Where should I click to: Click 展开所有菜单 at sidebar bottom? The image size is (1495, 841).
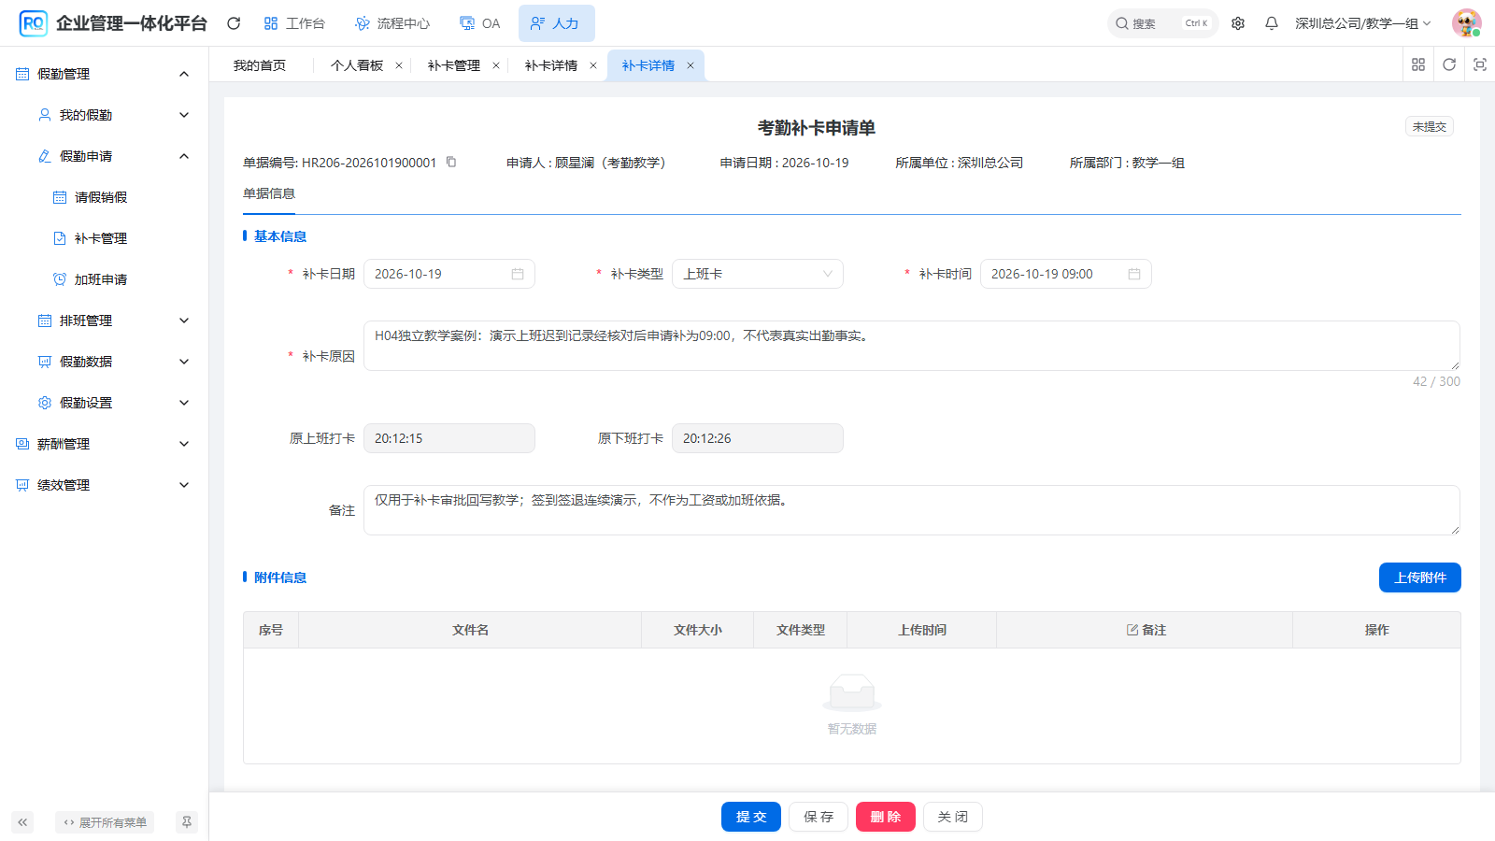tap(105, 822)
